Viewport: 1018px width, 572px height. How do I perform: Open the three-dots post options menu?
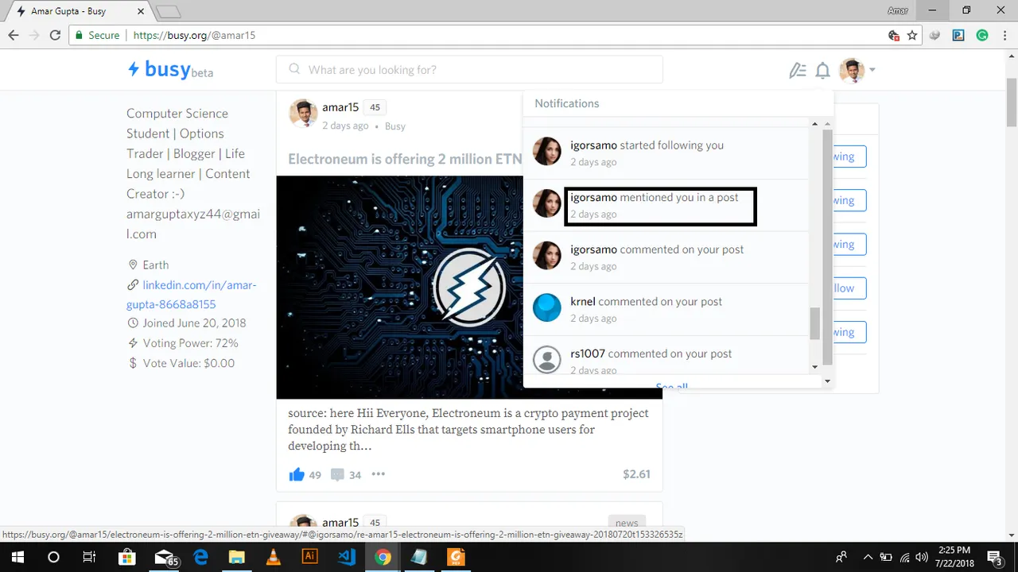click(379, 474)
